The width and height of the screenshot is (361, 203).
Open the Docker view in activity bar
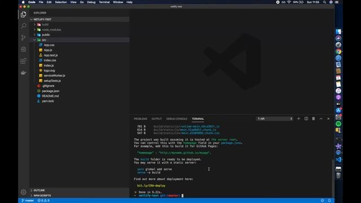24,73
